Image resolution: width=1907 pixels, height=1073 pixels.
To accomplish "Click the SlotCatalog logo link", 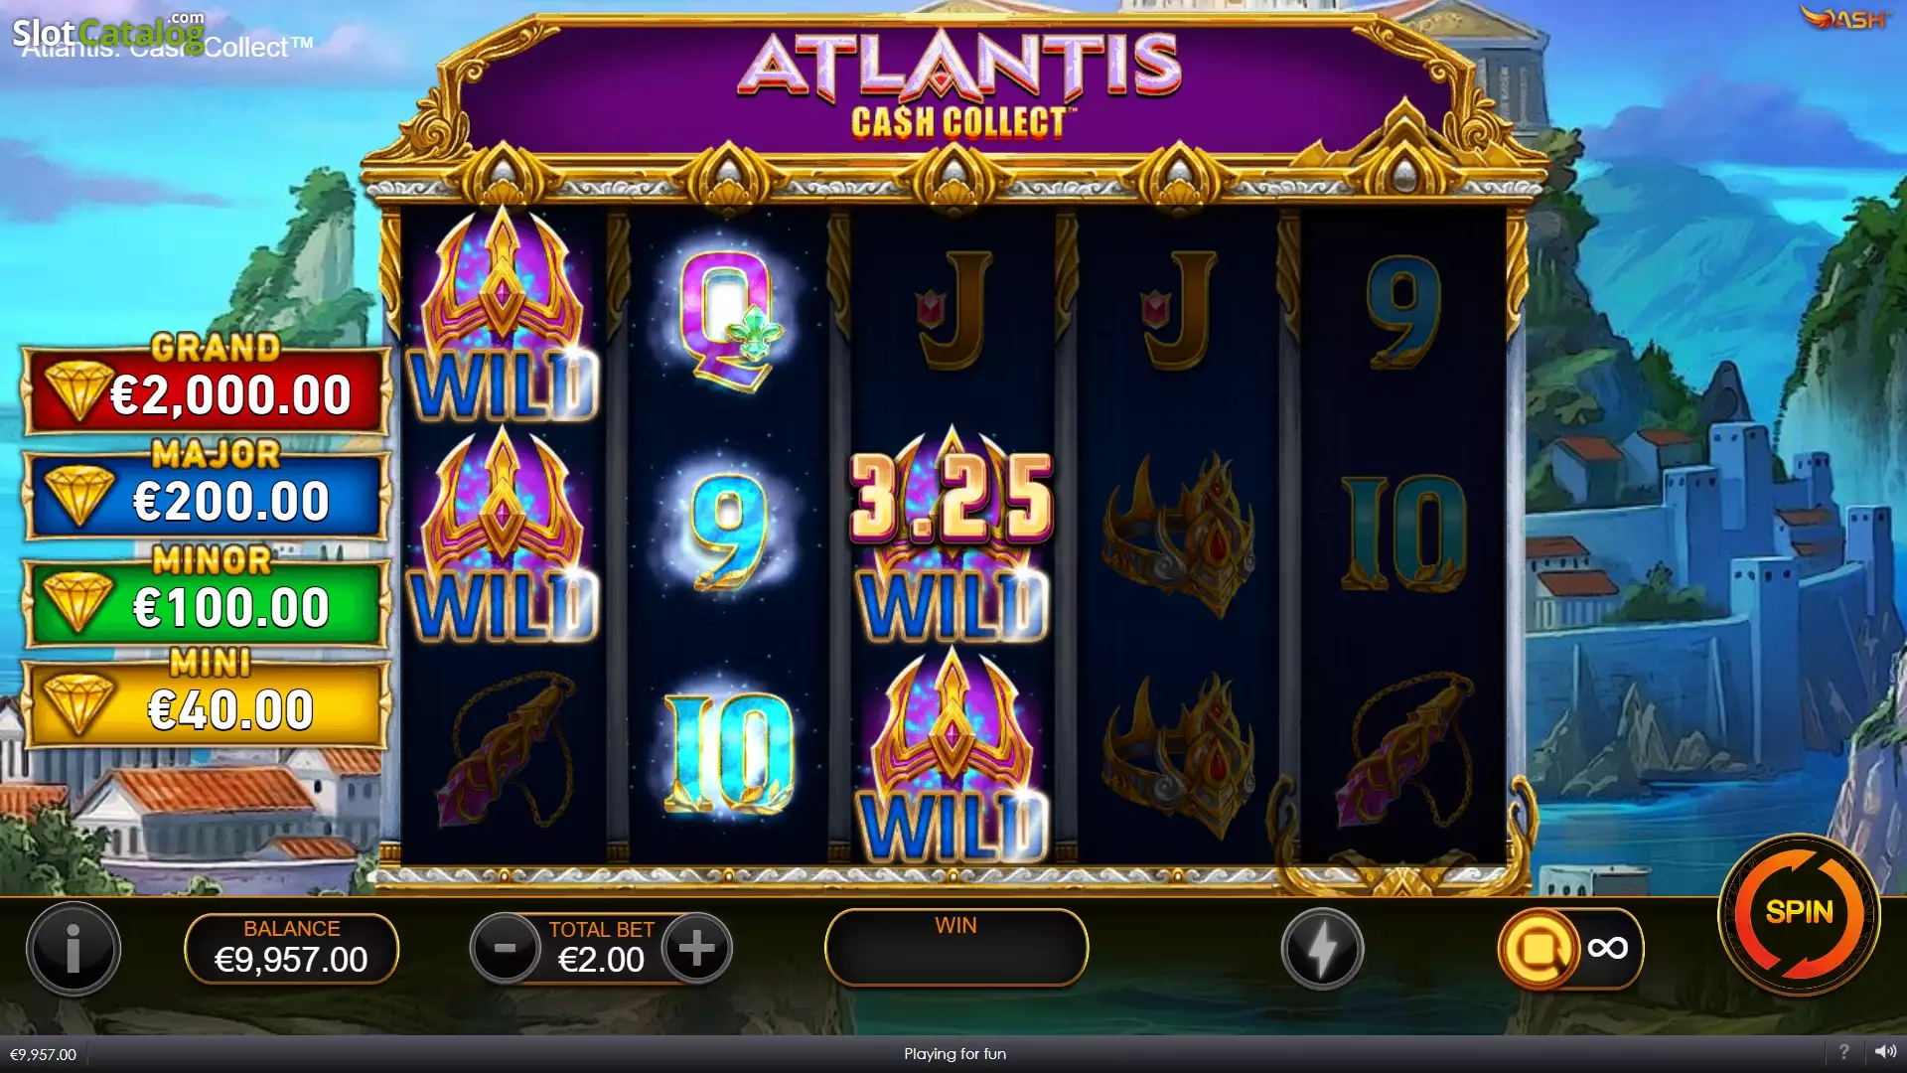I will tap(108, 32).
